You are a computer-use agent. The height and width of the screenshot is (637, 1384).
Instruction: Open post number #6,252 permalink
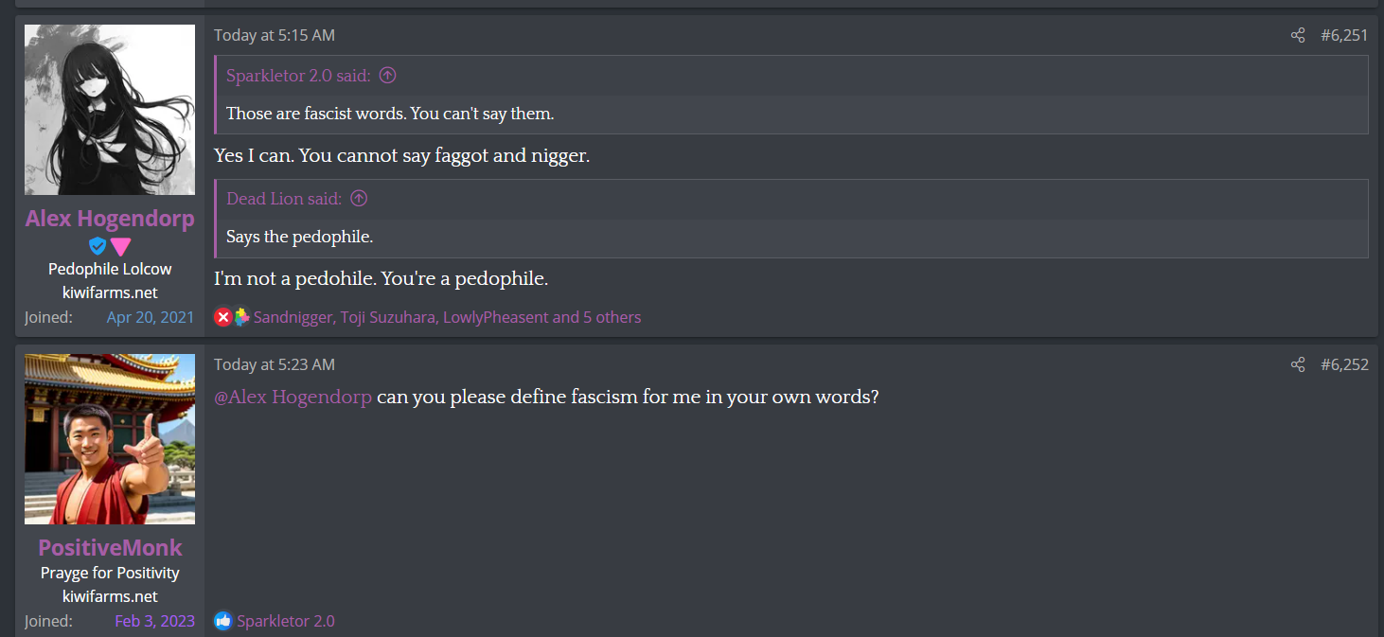[x=1344, y=365]
